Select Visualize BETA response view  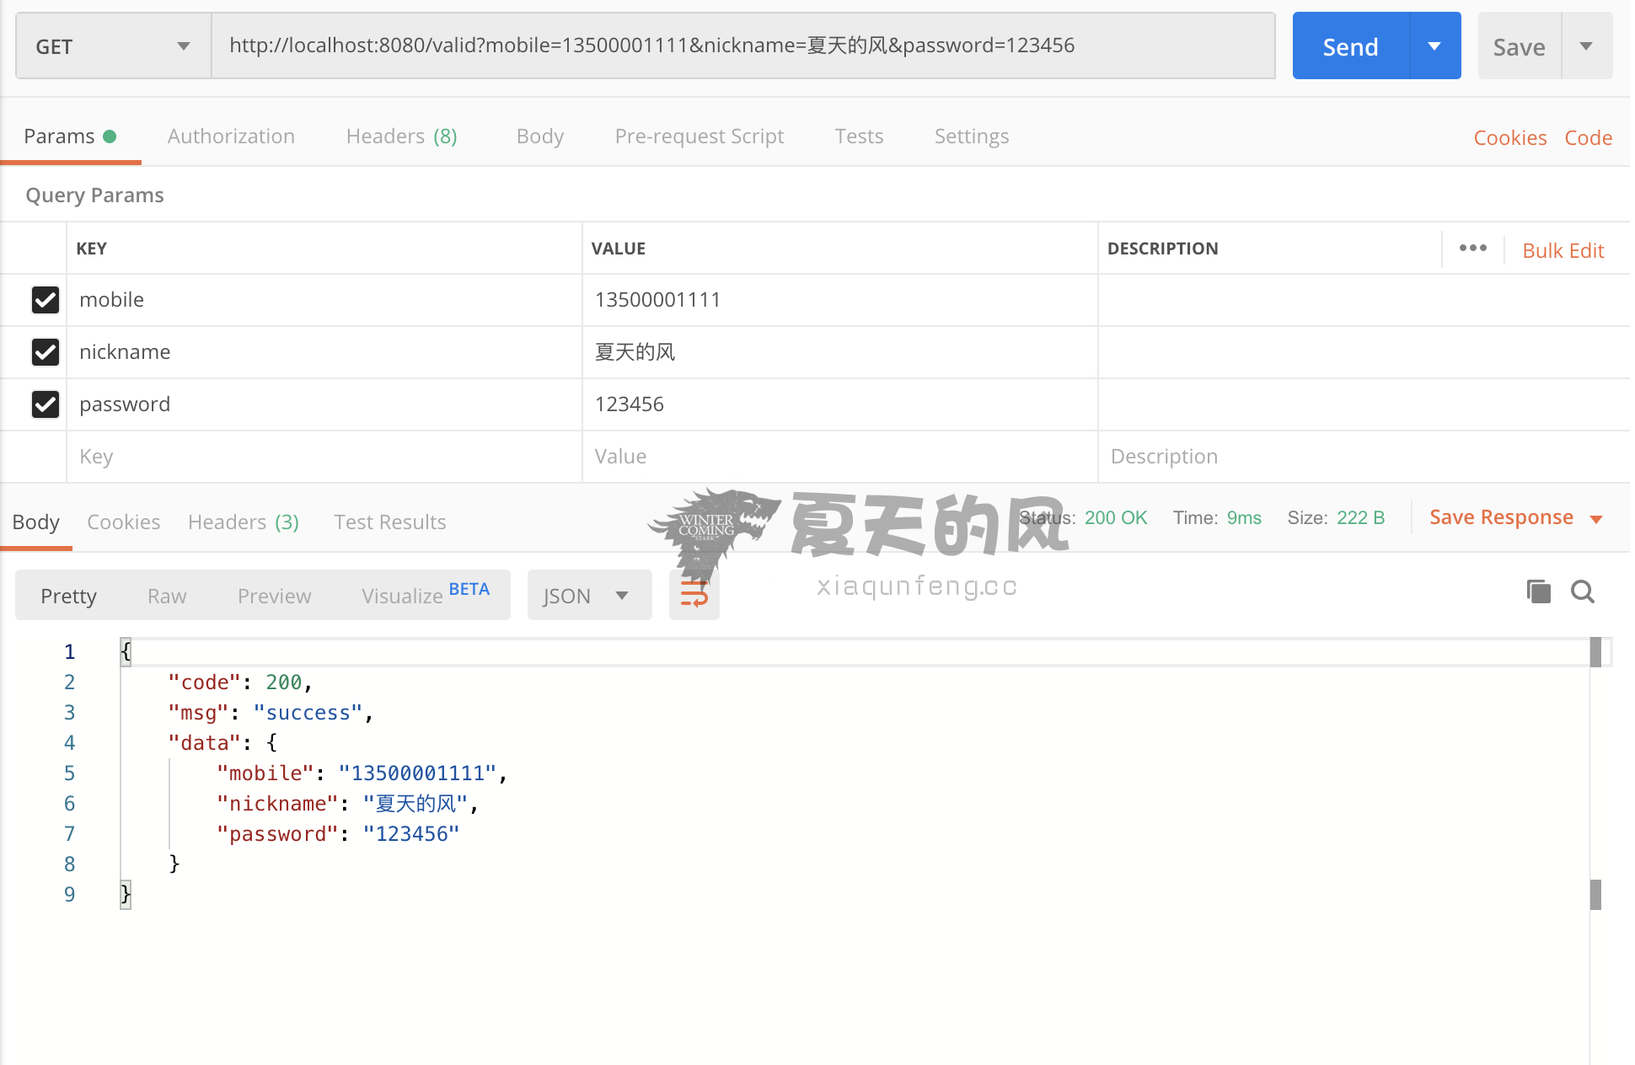pos(425,594)
